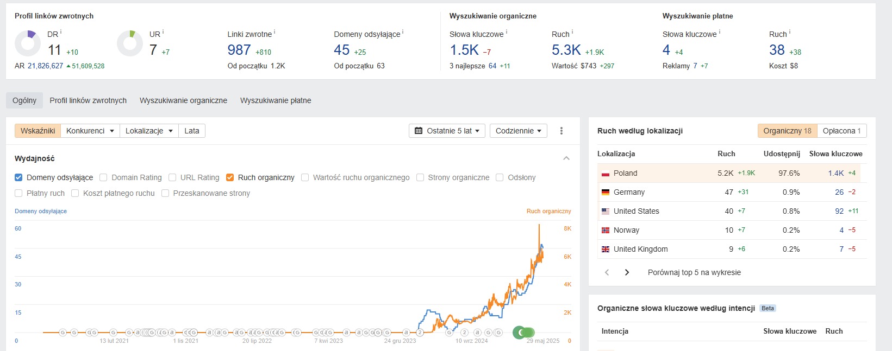Open the 5.3K organic traffic link
892x351 pixels.
[x=566, y=50]
